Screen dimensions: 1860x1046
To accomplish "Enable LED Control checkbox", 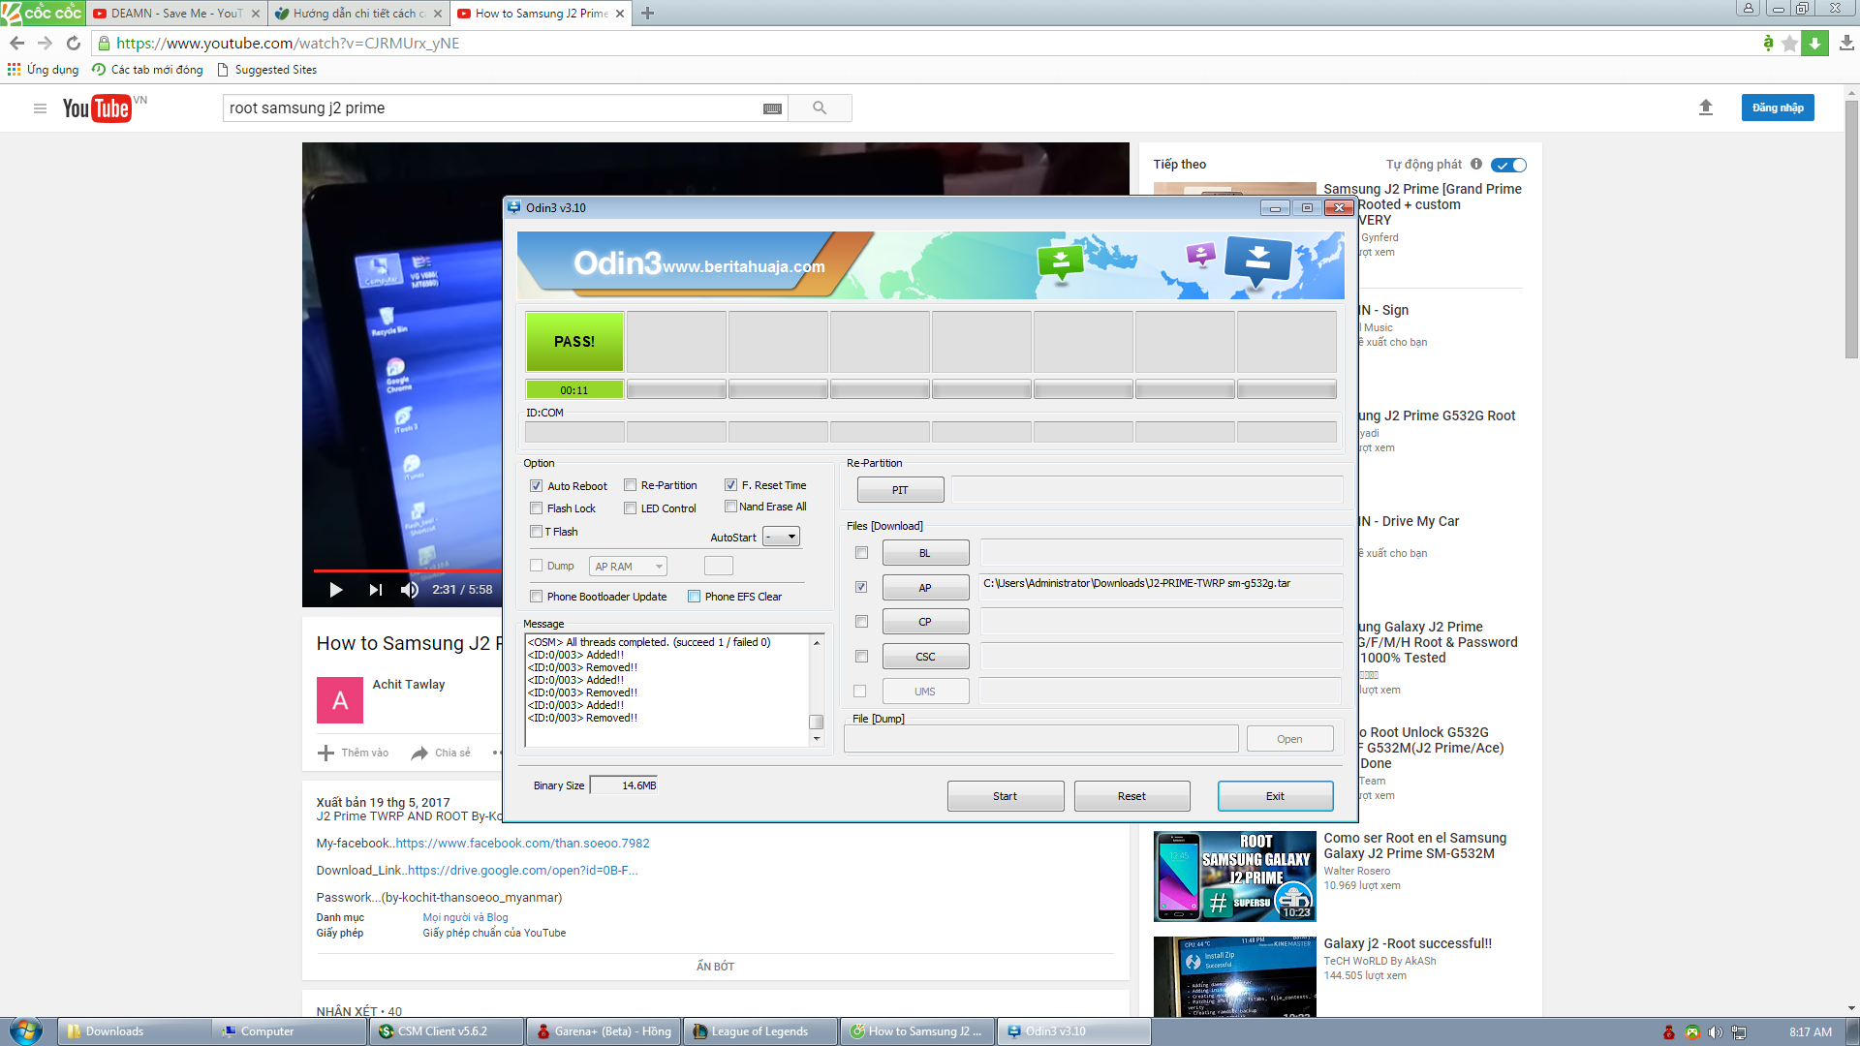I will tap(630, 508).
